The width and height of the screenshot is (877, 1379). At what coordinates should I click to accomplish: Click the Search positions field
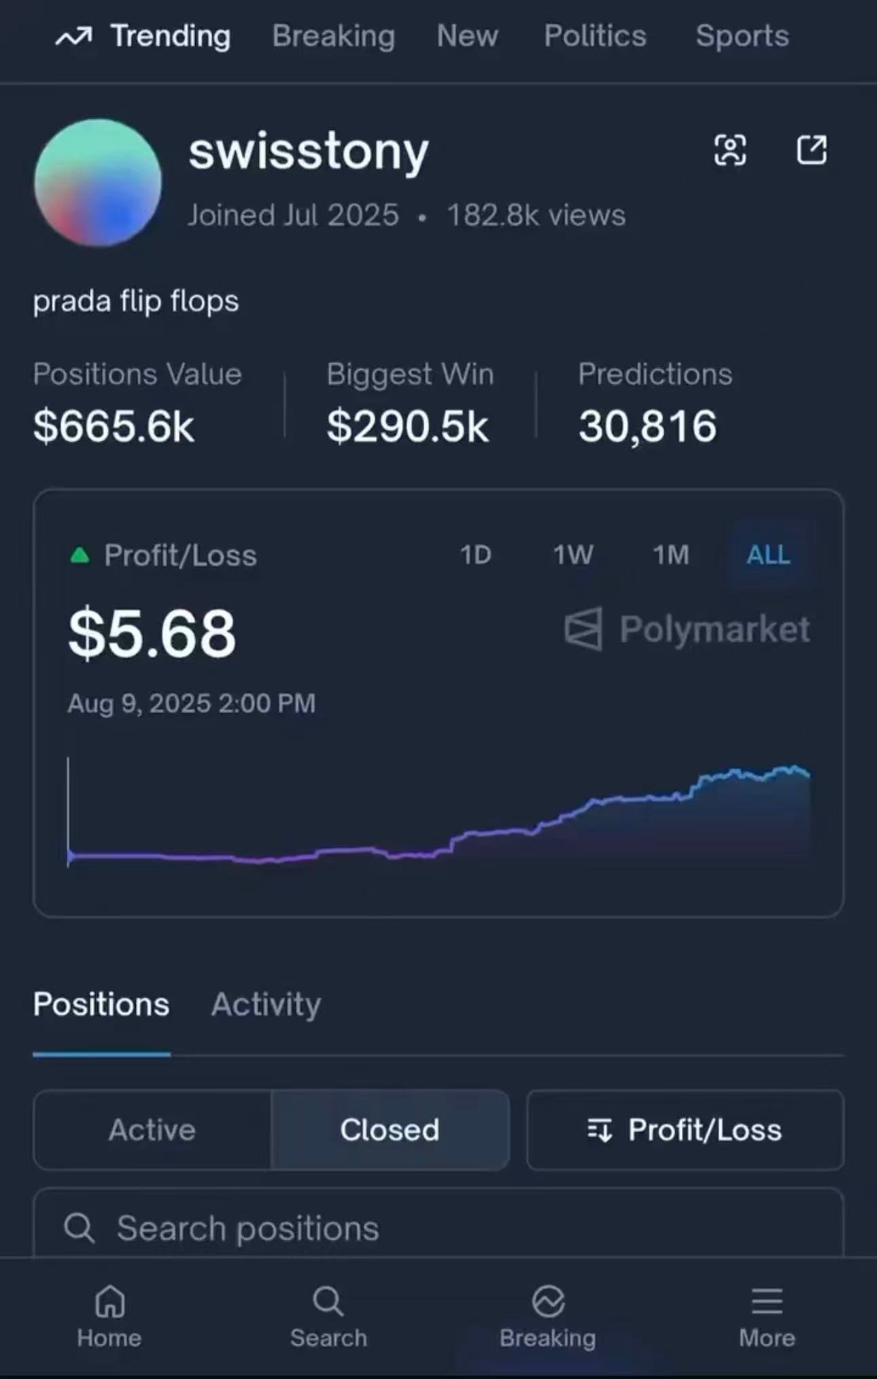pyautogui.click(x=439, y=1228)
